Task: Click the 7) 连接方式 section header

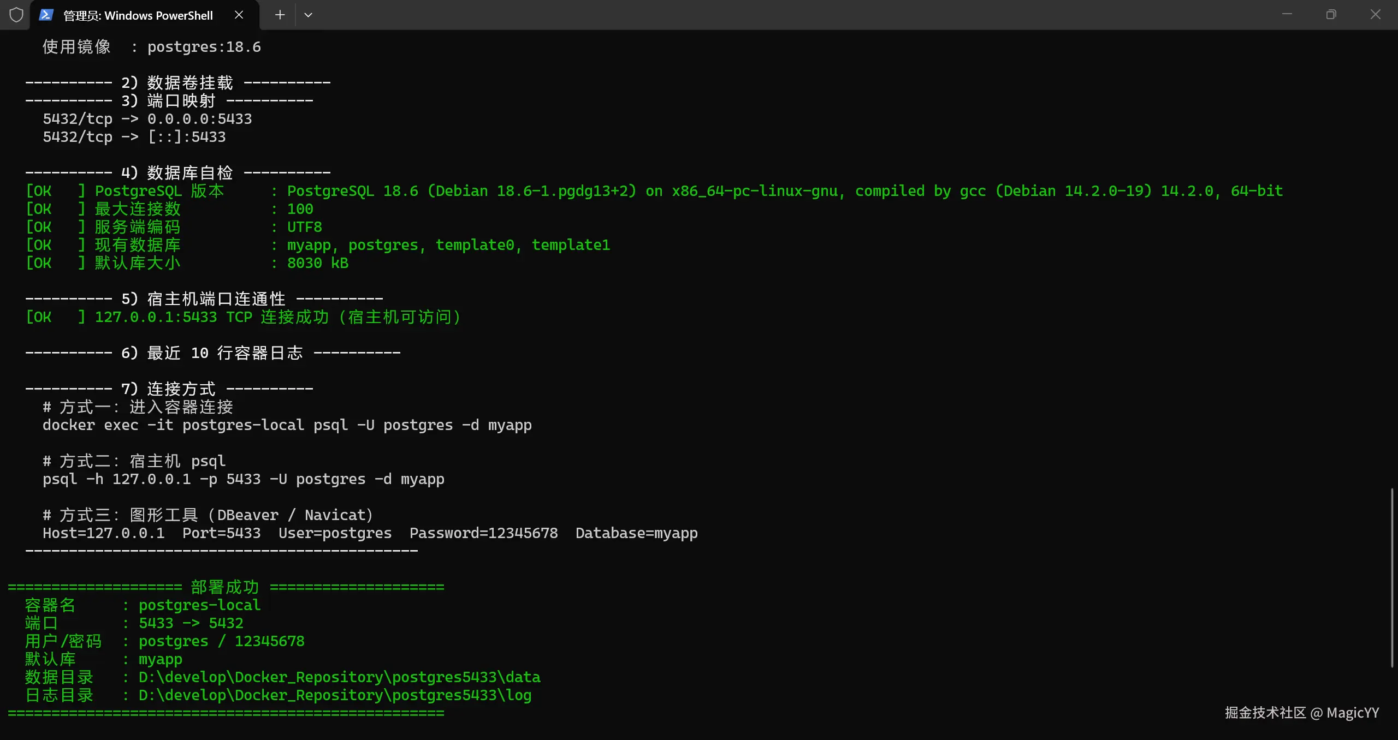Action: coord(168,389)
